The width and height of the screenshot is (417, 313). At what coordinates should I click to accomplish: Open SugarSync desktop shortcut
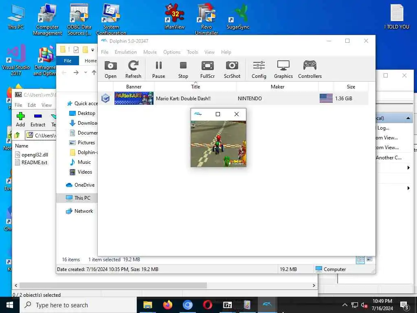click(x=238, y=16)
